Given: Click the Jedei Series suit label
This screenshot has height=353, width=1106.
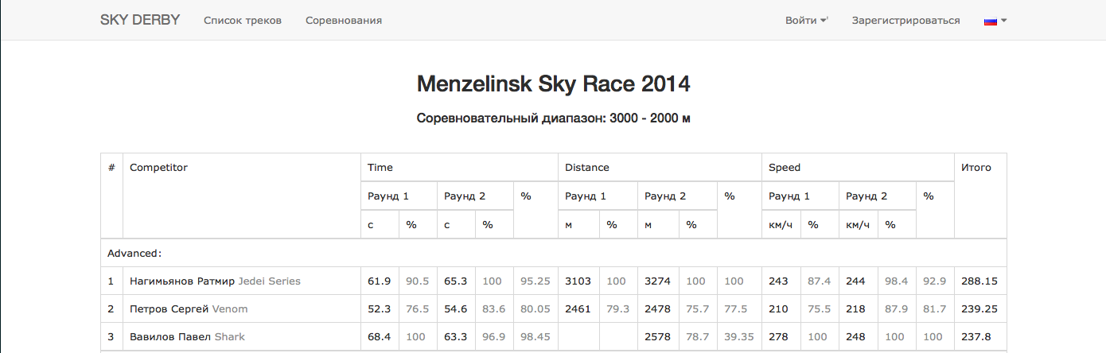Looking at the screenshot, I should 270,281.
